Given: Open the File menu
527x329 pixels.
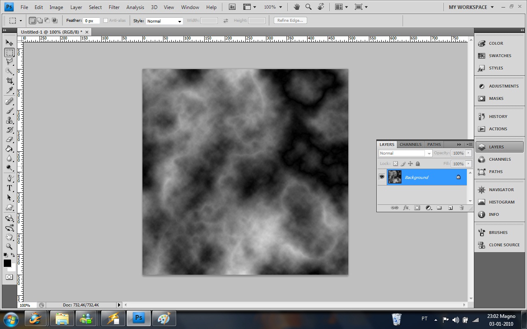Looking at the screenshot, I should tap(24, 7).
